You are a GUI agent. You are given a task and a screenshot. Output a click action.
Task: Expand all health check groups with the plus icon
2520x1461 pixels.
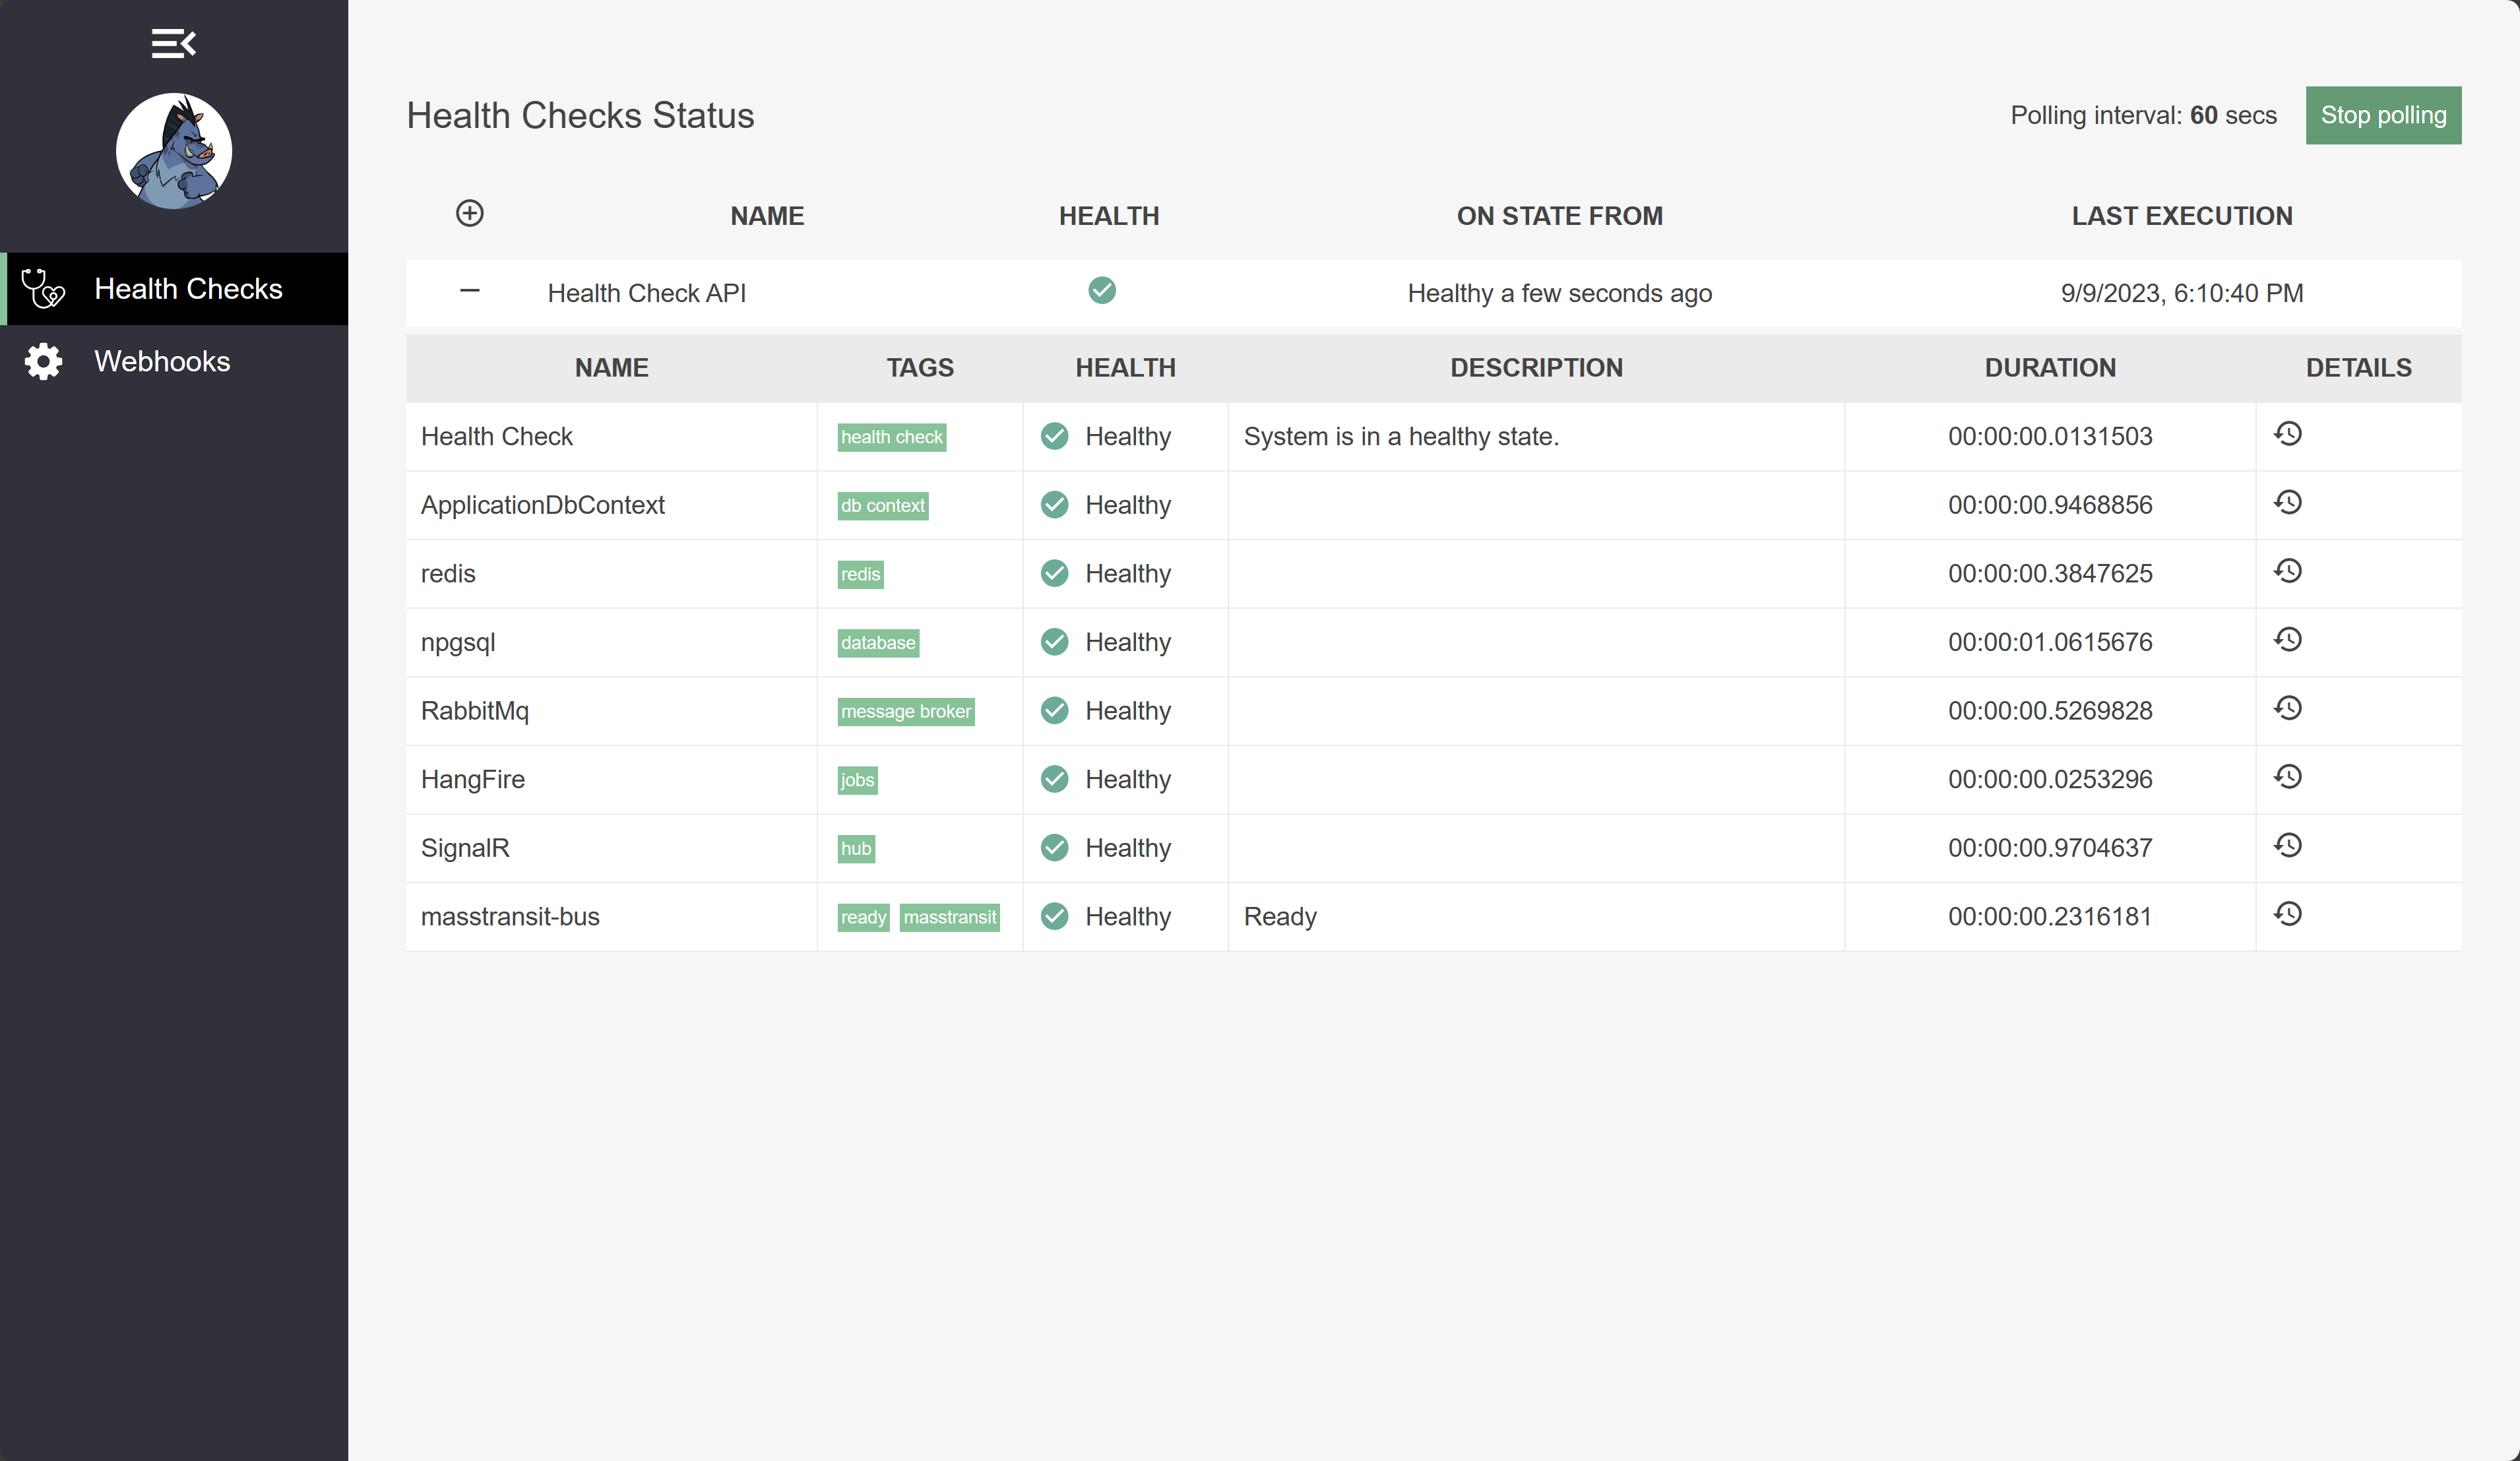(469, 213)
